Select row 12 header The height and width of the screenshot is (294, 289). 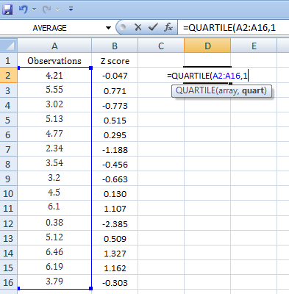9,223
